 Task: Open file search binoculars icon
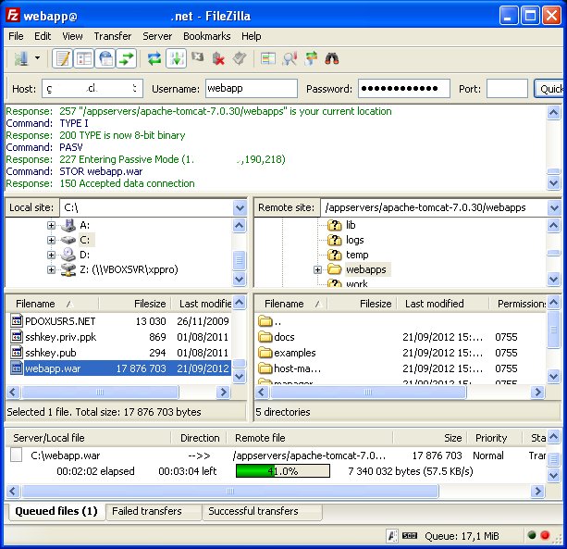point(331,58)
